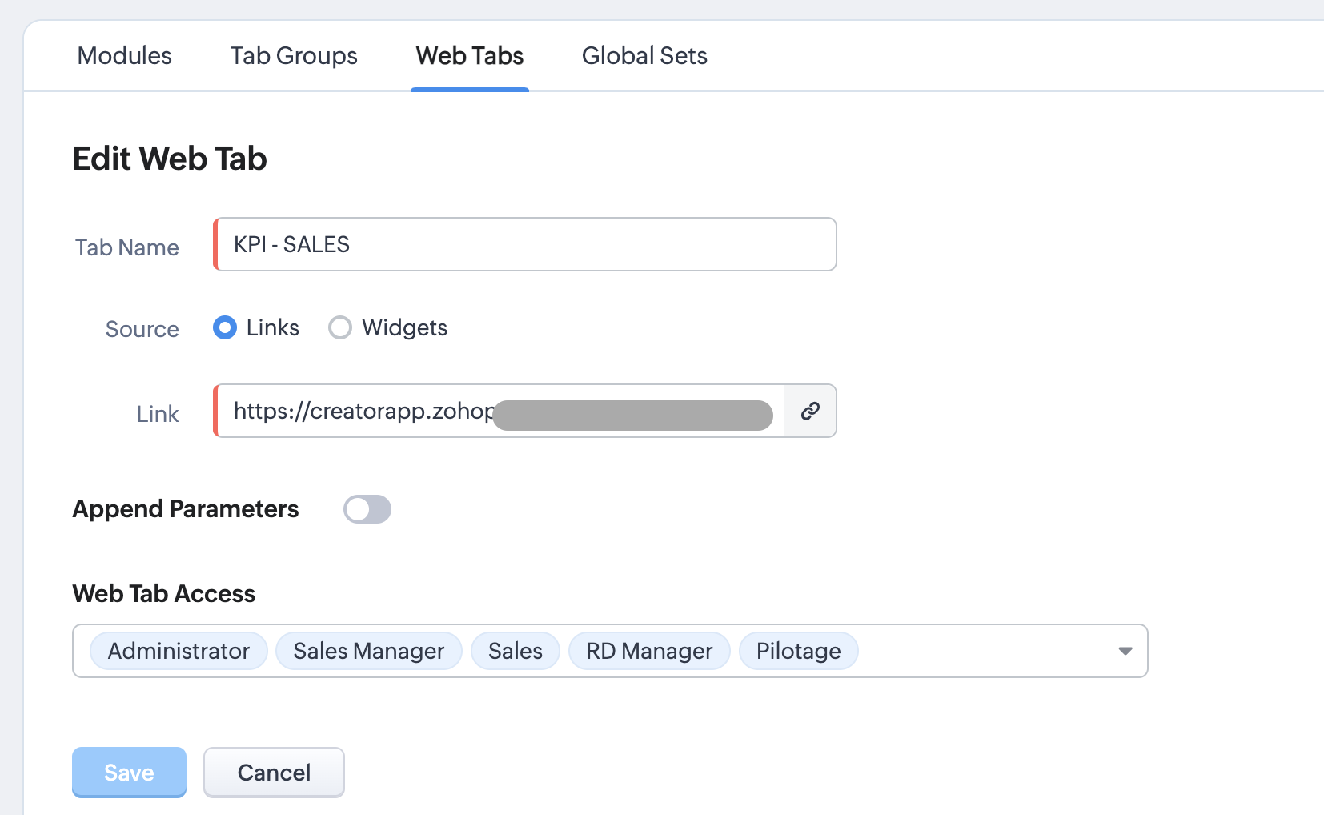The height and width of the screenshot is (815, 1324).
Task: Select the Sales Manager access tag
Action: coord(368,651)
